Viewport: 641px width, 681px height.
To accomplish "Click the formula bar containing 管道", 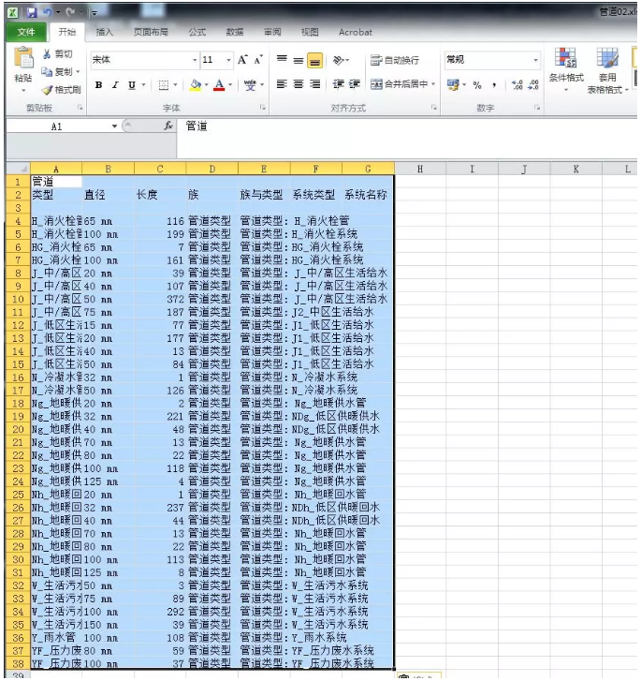I will click(x=408, y=138).
